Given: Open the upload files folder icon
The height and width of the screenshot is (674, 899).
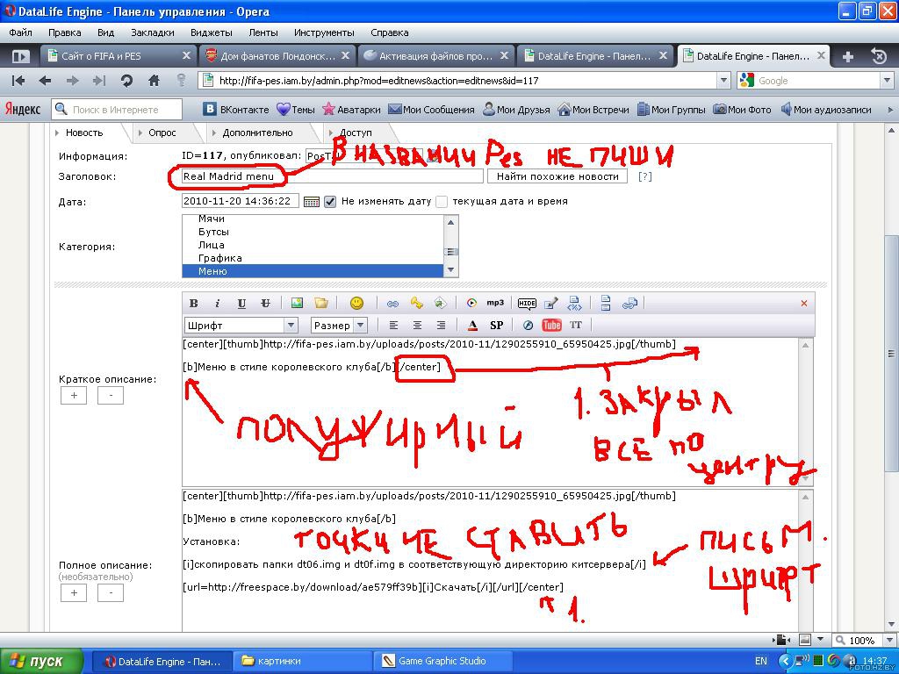Looking at the screenshot, I should (x=321, y=303).
